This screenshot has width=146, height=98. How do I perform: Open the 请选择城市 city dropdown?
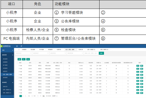pyautogui.click(x=41, y=53)
